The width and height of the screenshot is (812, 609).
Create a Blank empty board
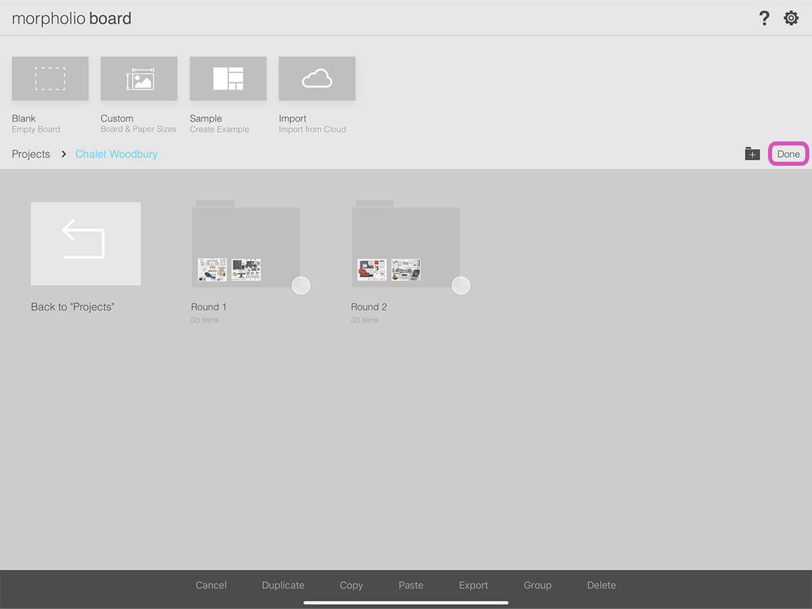(x=50, y=78)
